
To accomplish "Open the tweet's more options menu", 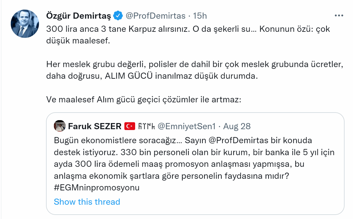I will click(339, 16).
